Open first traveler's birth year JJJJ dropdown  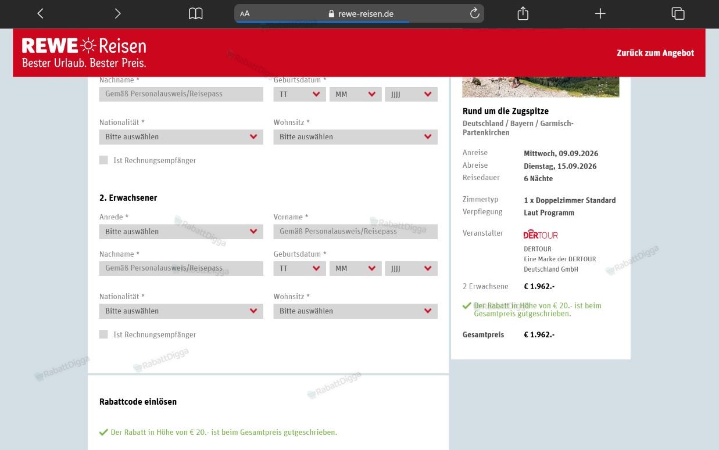(x=411, y=94)
